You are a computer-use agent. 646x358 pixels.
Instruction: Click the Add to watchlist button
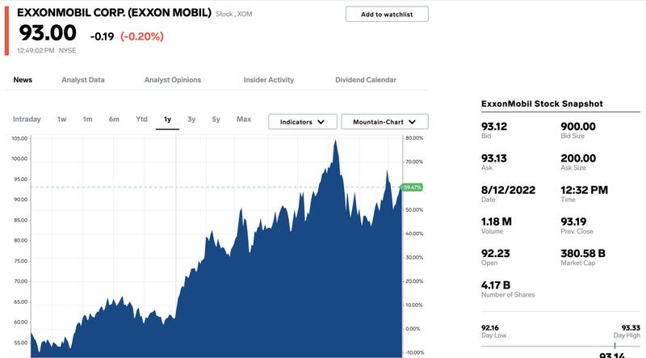click(x=387, y=14)
